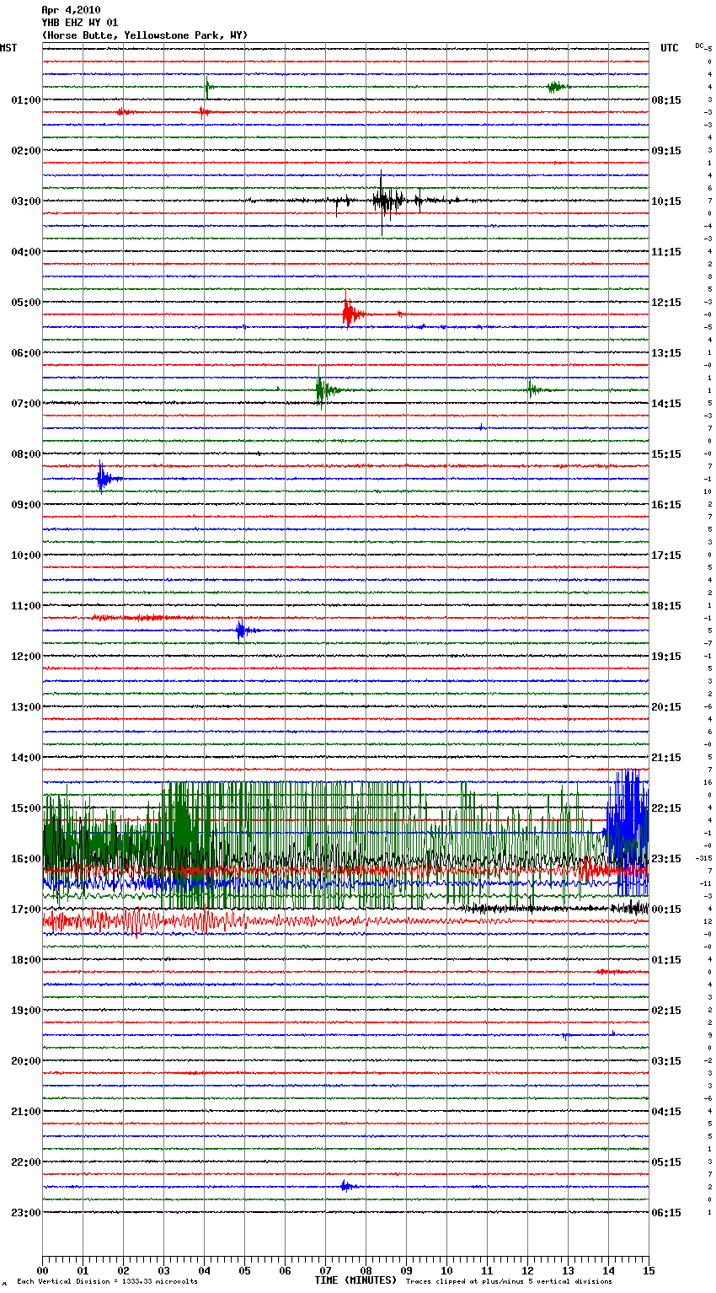Click the 05:00 MST time label
Screen dimensions: 716x1293
tap(26, 303)
